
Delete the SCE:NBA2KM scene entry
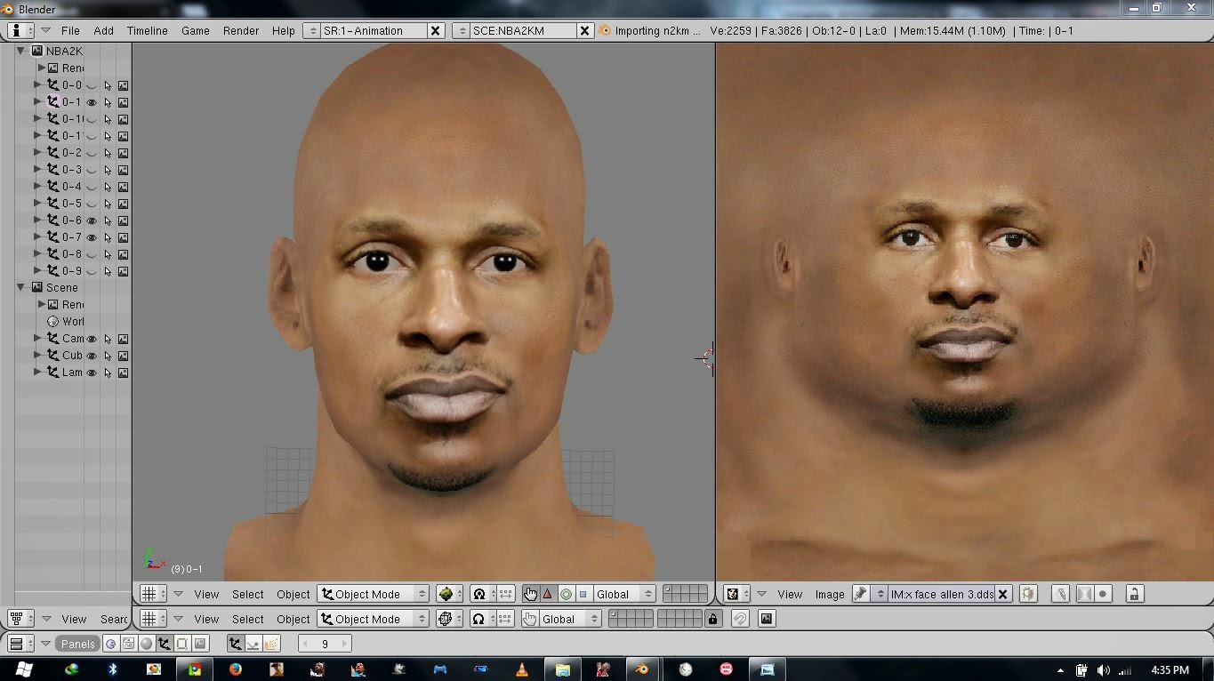coord(585,30)
